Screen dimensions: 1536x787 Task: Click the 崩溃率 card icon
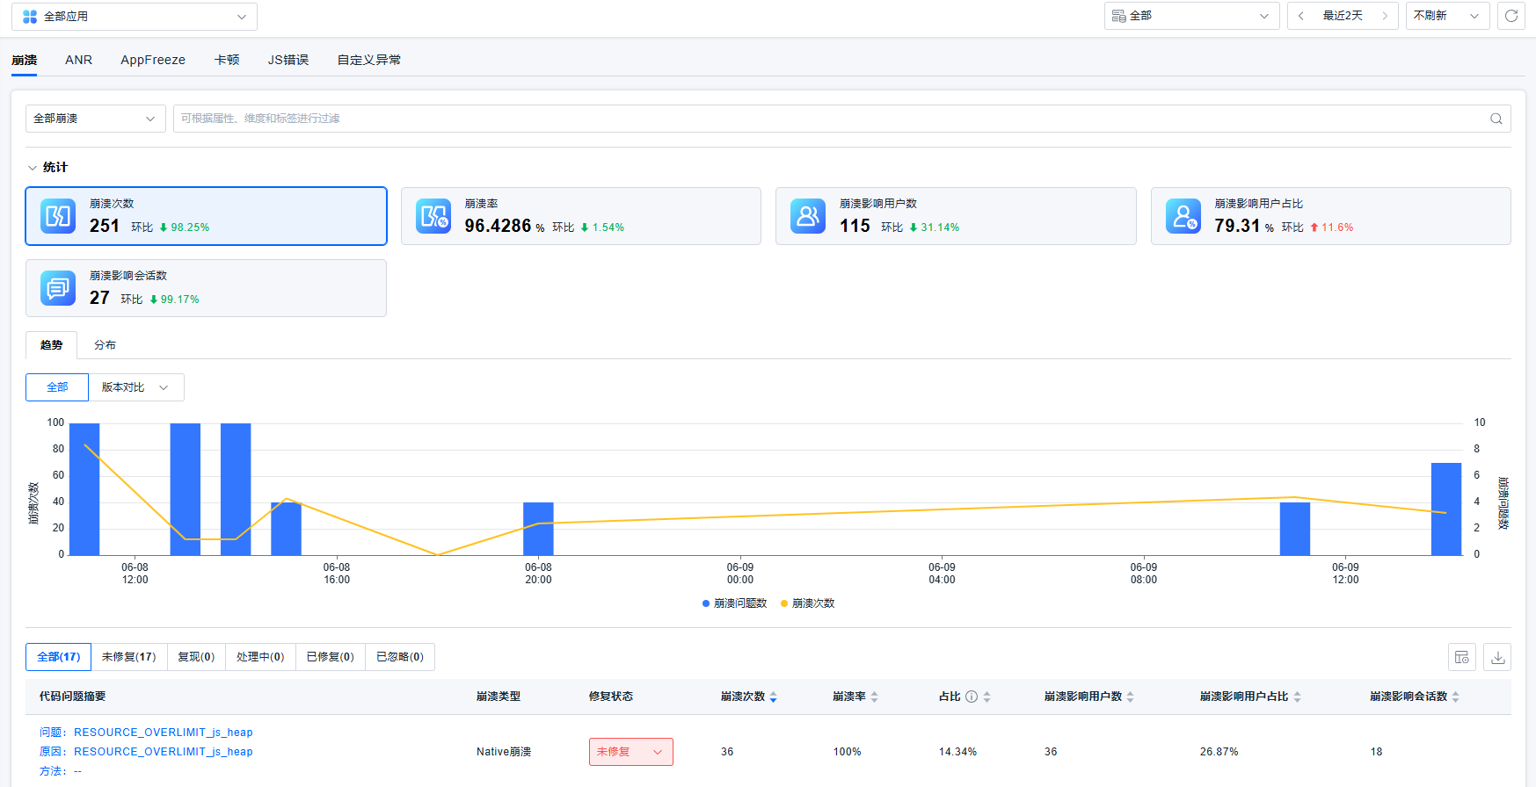433,216
